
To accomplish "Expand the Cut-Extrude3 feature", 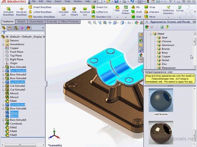I will coord(3,90).
